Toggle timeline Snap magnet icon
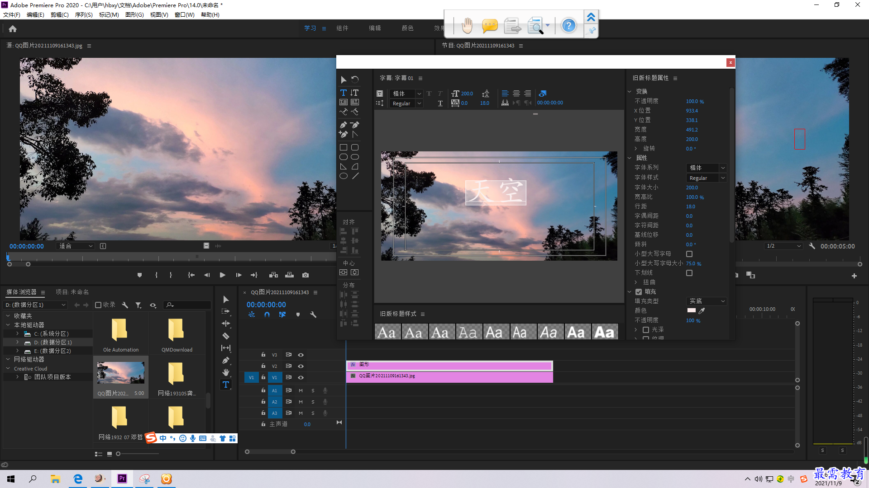Image resolution: width=869 pixels, height=488 pixels. (267, 314)
